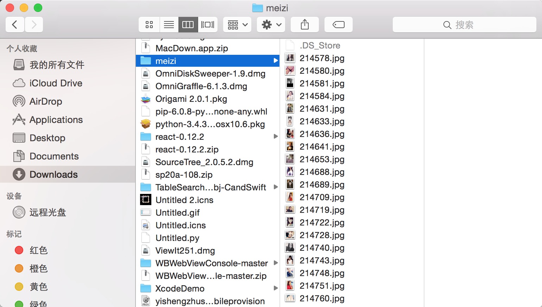Click the Untitled 2.icns icon
Viewport: 542px width, 307px height.
click(x=146, y=200)
